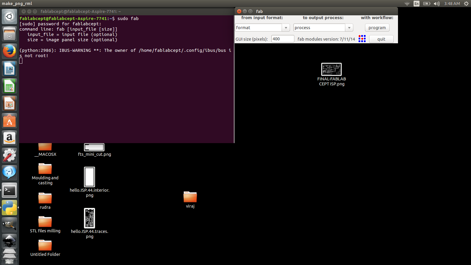This screenshot has width=471, height=265.
Task: Open the Empathy chat icon in the dock
Action: coord(9,173)
